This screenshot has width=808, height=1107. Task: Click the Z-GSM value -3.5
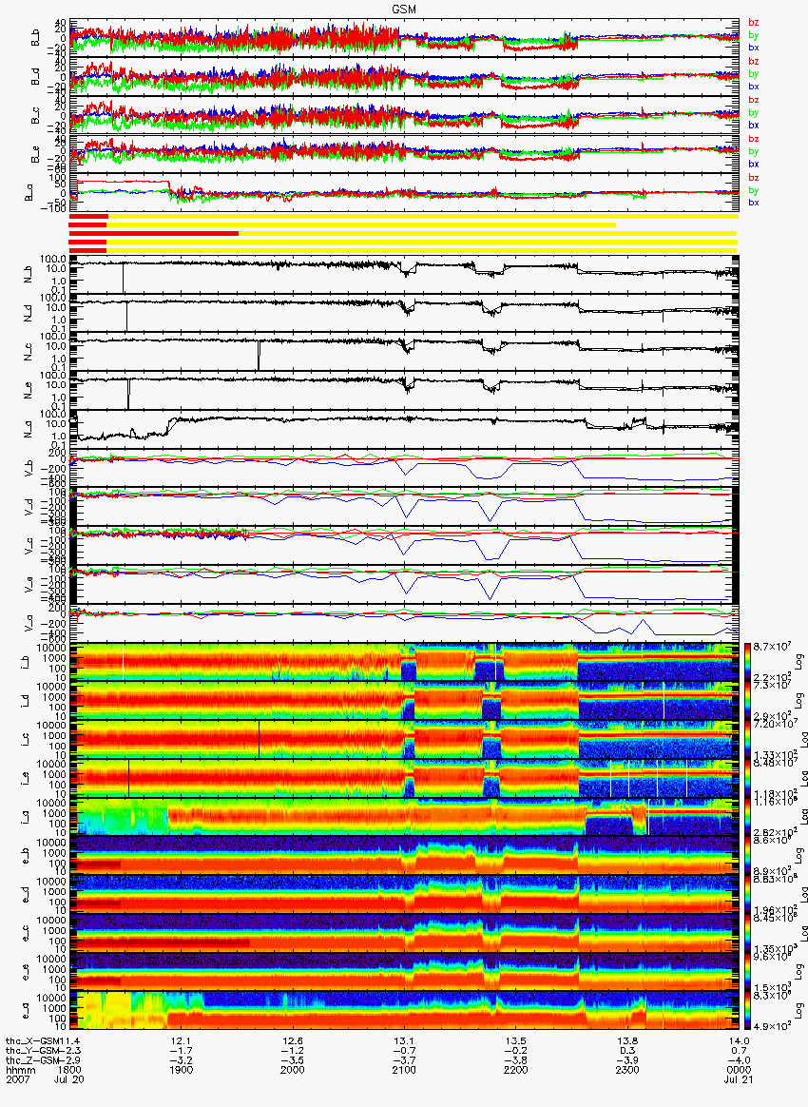click(292, 1060)
